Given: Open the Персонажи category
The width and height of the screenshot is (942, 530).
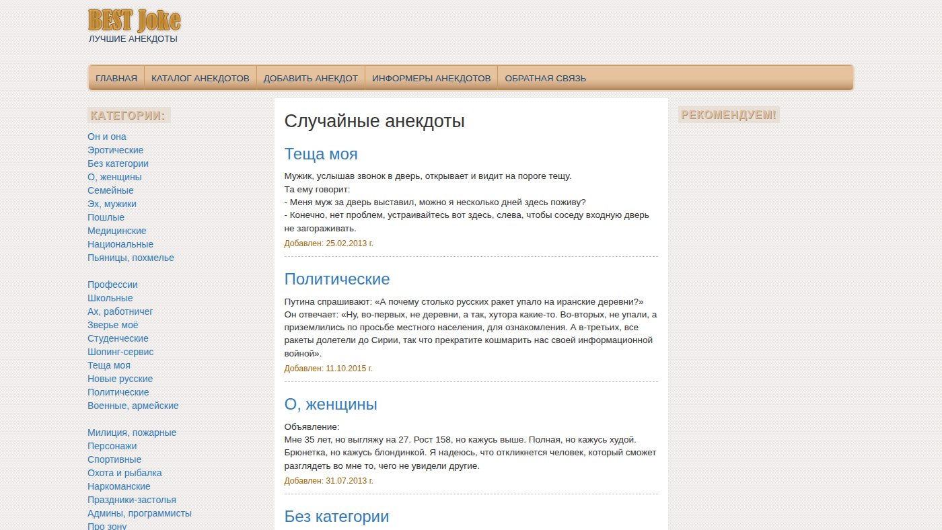Looking at the screenshot, I should (x=112, y=446).
